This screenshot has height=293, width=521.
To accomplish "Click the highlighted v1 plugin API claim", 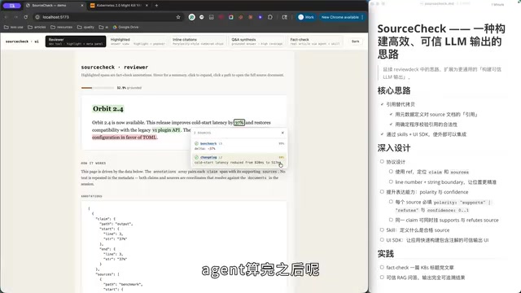I will (166, 130).
